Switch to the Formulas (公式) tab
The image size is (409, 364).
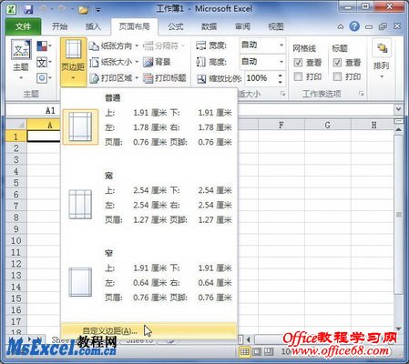click(x=176, y=26)
